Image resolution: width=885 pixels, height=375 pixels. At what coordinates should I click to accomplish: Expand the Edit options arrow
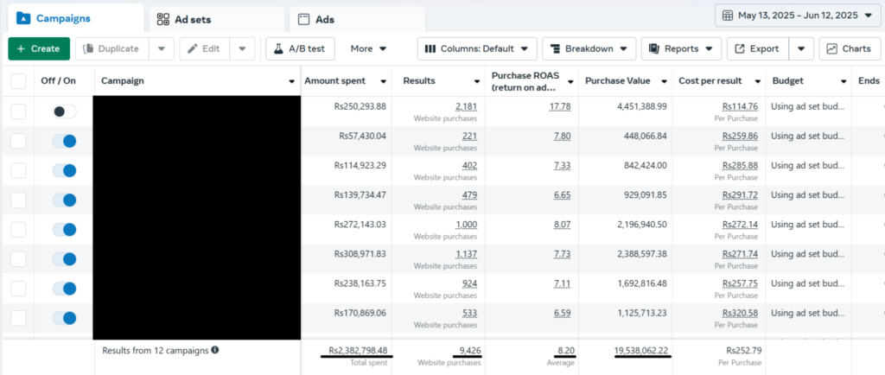tap(243, 49)
